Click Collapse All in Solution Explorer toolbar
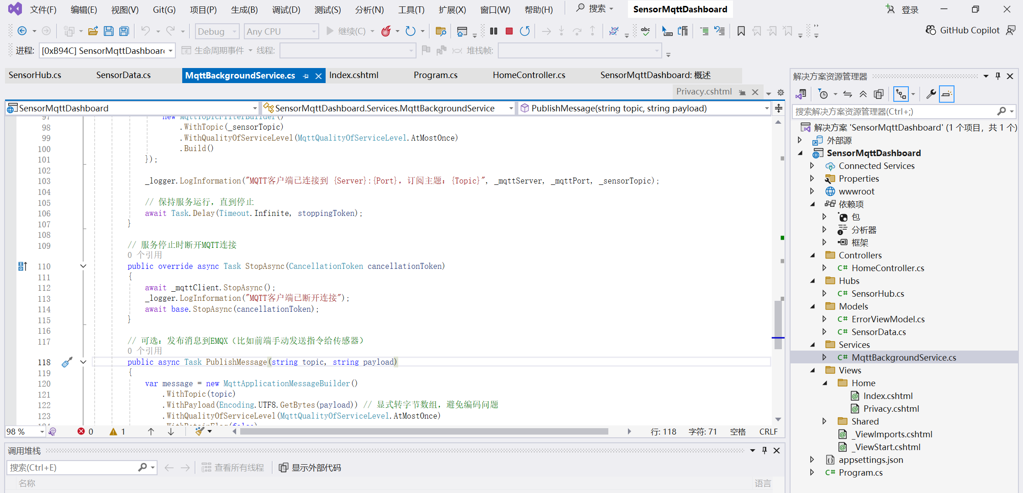This screenshot has width=1023, height=493. (x=863, y=94)
